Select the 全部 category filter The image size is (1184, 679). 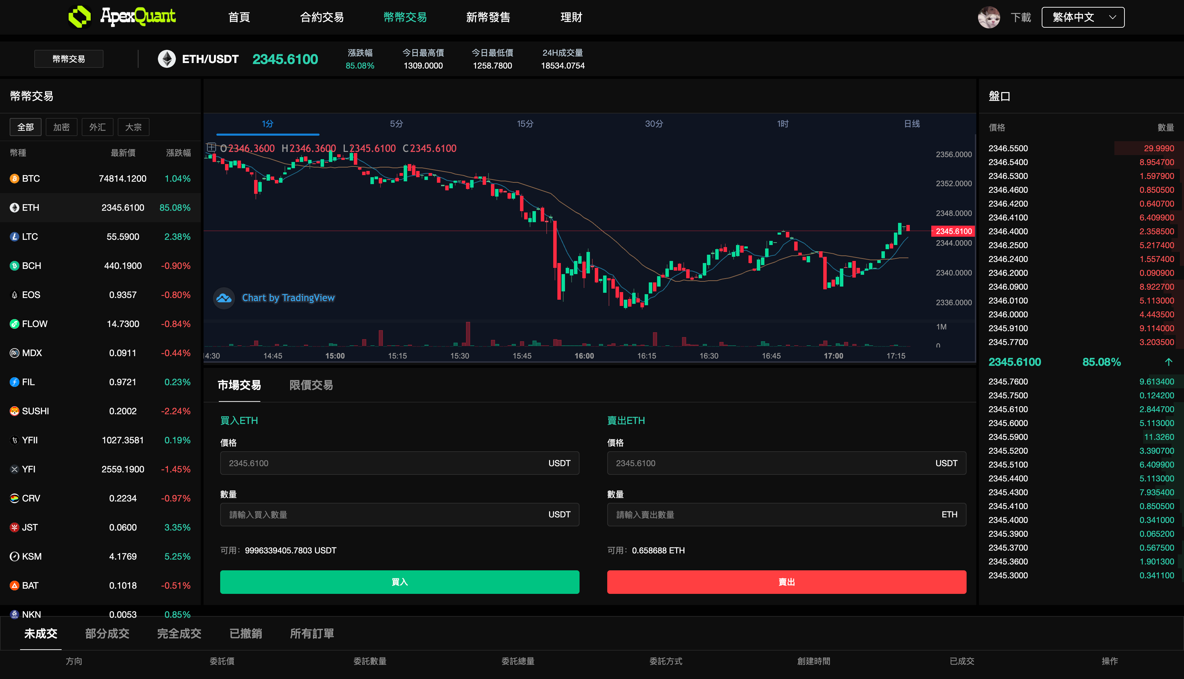[x=26, y=127]
